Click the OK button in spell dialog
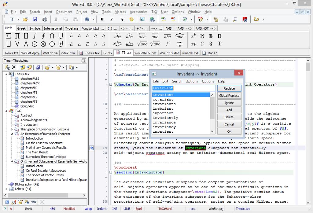The image size is (313, 213). point(229,131)
